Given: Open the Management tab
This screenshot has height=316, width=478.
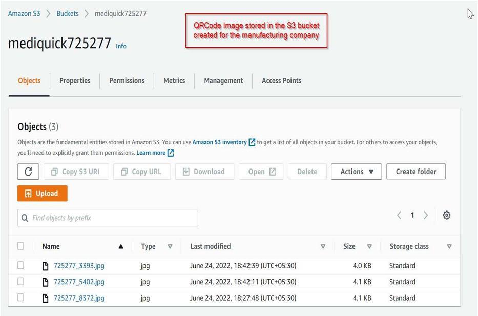Looking at the screenshot, I should pos(223,81).
